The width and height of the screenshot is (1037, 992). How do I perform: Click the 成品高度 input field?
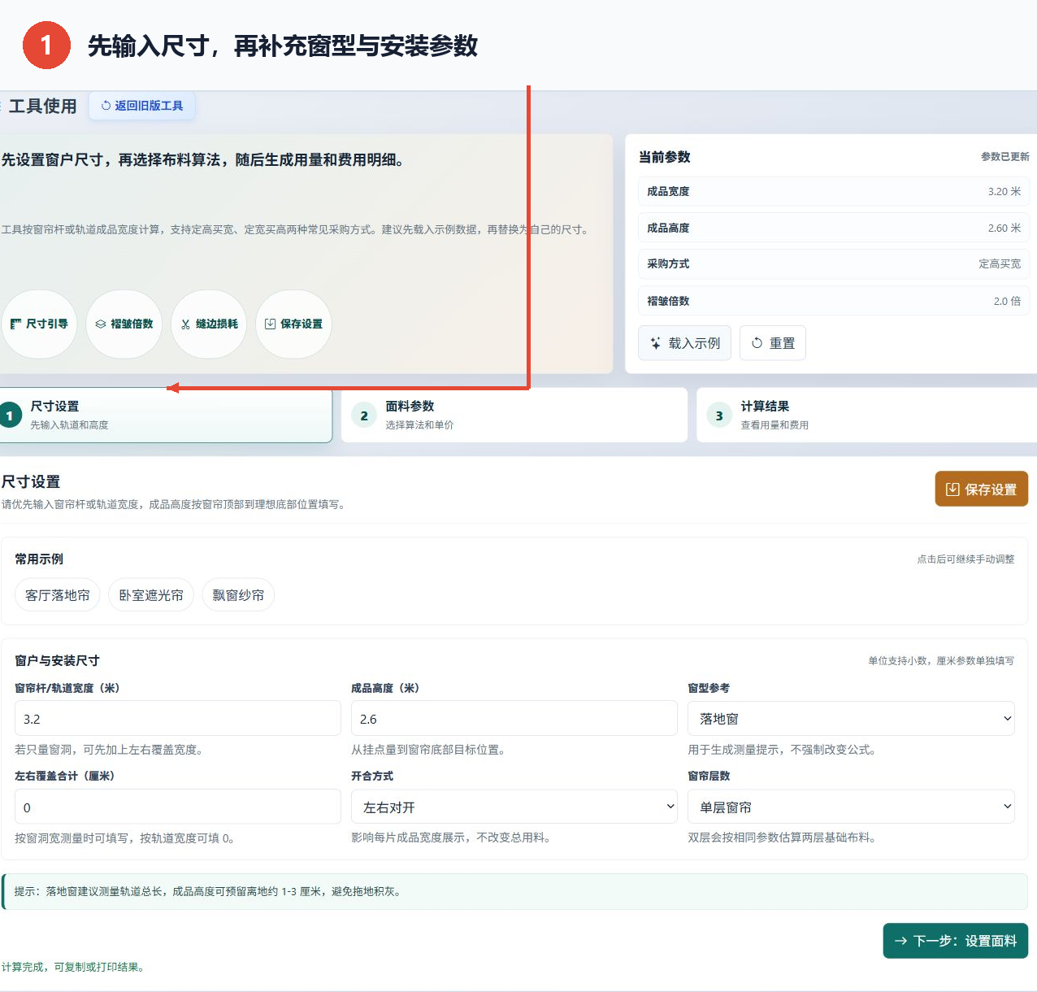click(x=514, y=719)
